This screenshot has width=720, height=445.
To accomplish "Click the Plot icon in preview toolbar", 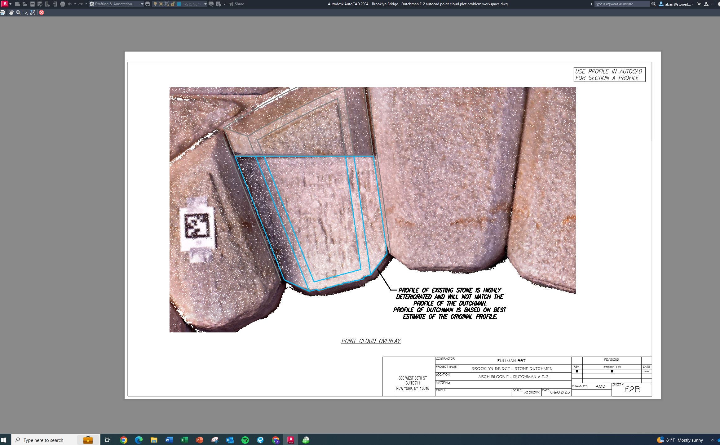I will click(x=2, y=12).
